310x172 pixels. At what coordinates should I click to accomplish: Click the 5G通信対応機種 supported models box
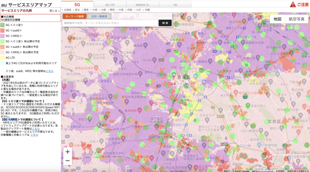[x=31, y=18]
